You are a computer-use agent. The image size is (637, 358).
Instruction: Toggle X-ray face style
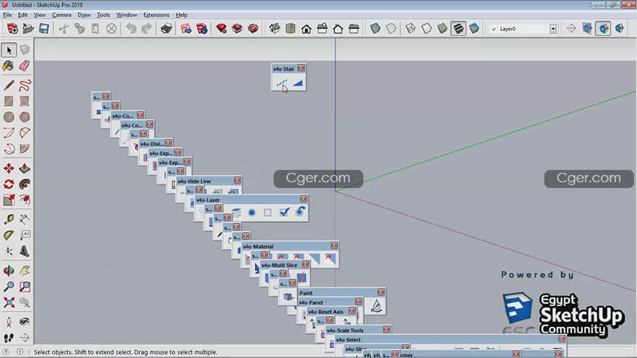tap(376, 28)
